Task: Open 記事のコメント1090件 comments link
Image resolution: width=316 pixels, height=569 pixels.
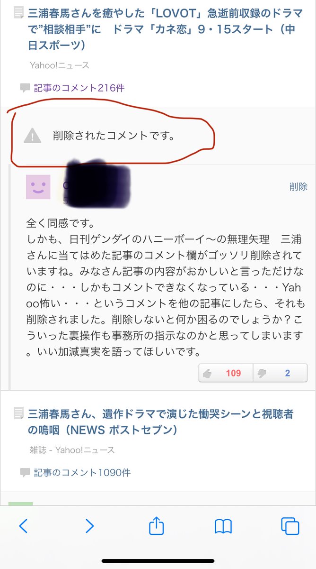Action: click(82, 472)
